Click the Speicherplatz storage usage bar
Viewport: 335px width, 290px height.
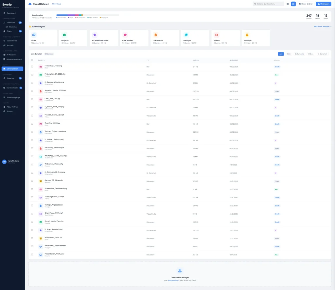pos(88,15)
